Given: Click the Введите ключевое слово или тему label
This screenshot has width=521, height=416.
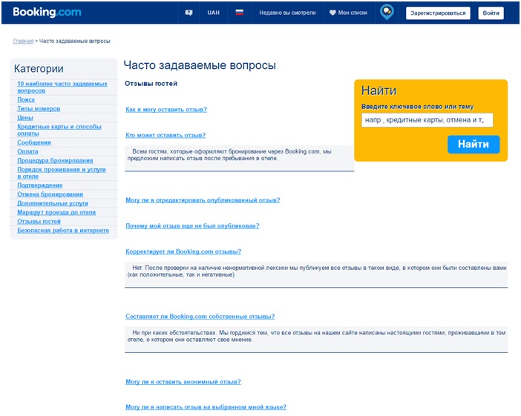Looking at the screenshot, I should point(417,107).
